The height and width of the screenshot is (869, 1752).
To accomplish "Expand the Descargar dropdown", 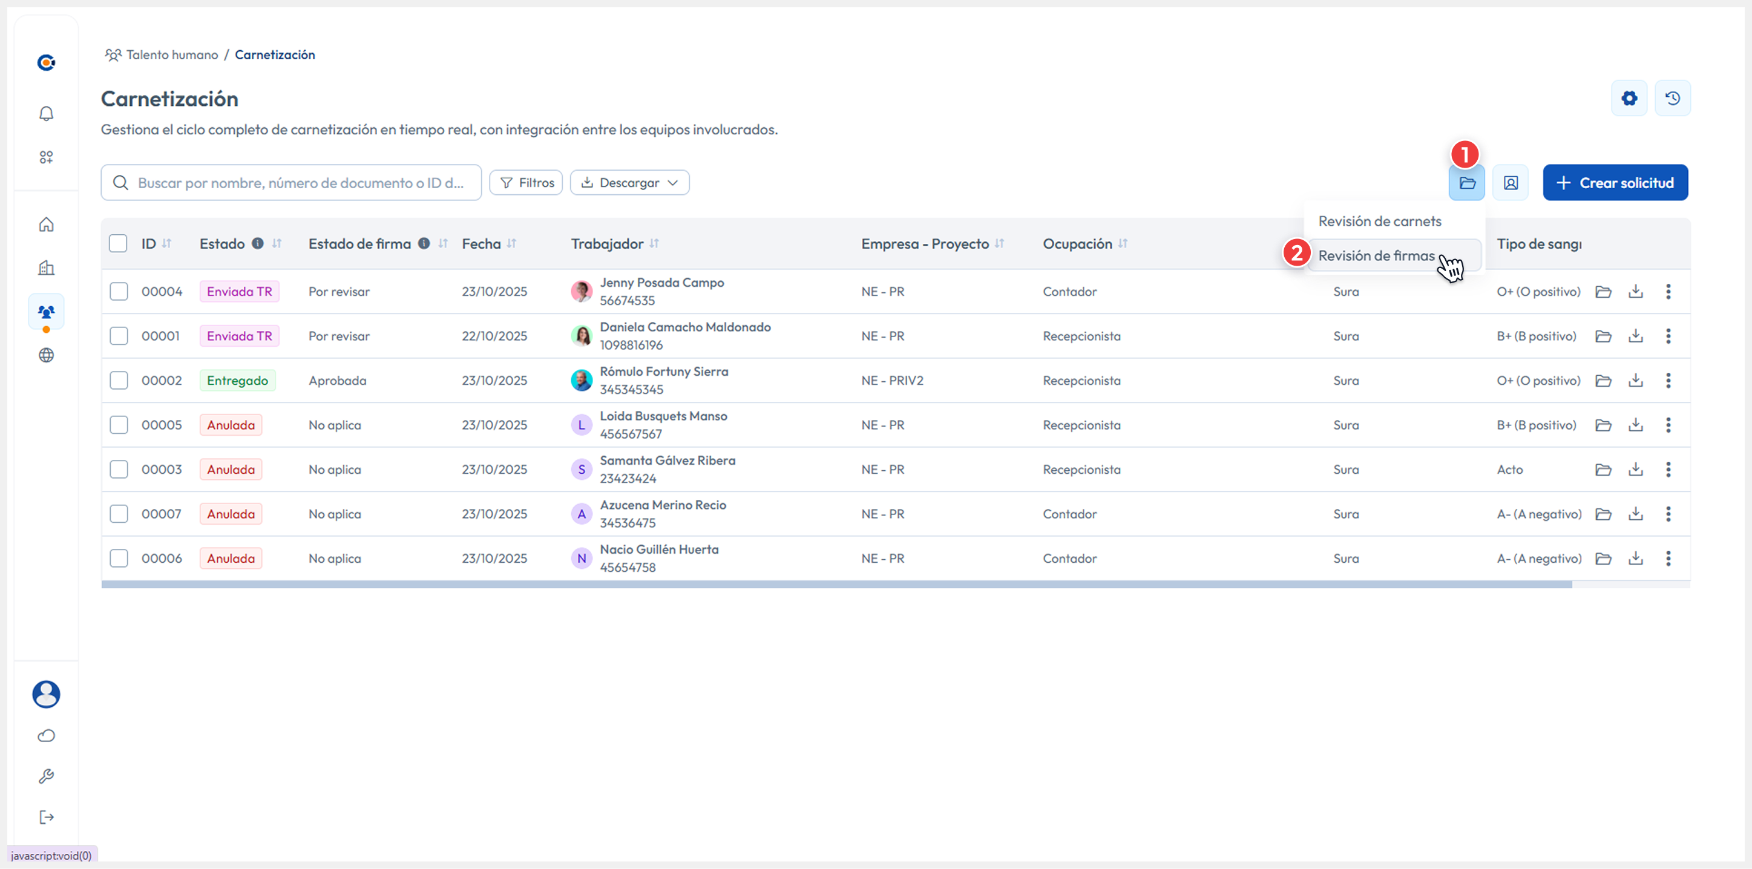I will click(629, 183).
